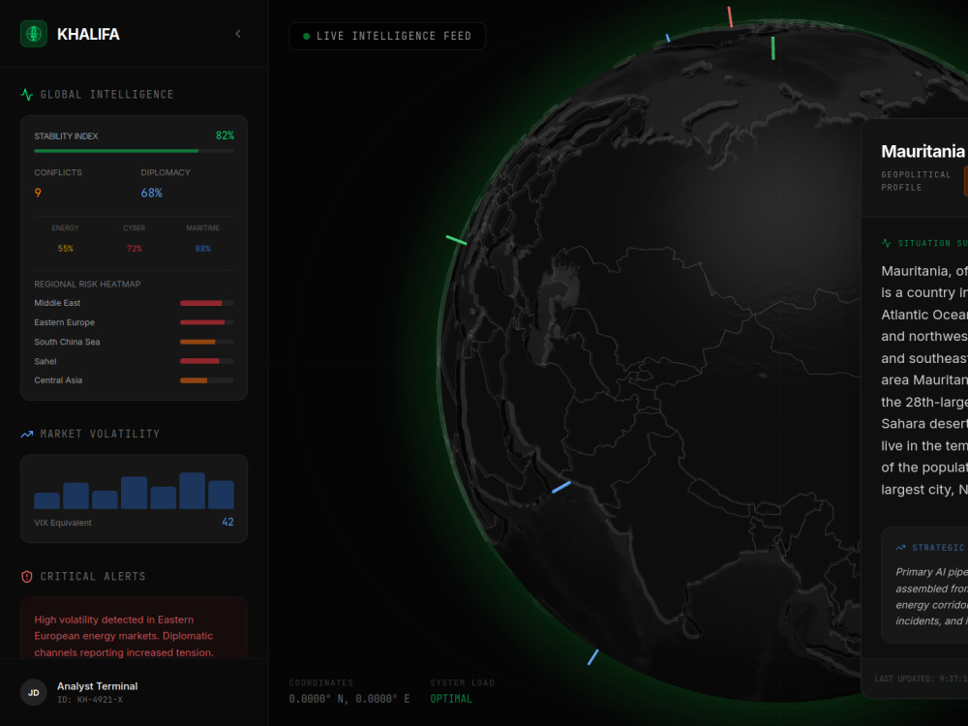This screenshot has width=968, height=726.
Task: Click the System Load OPTIMAL status
Action: point(451,699)
